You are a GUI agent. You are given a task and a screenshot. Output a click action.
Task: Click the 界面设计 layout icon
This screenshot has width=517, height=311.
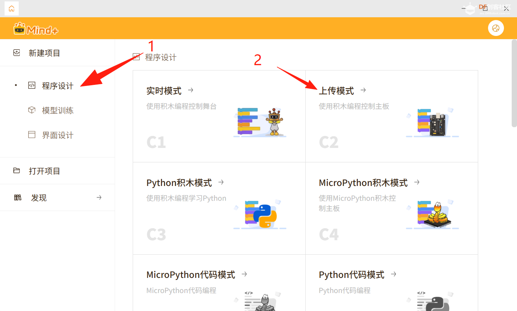click(x=31, y=135)
